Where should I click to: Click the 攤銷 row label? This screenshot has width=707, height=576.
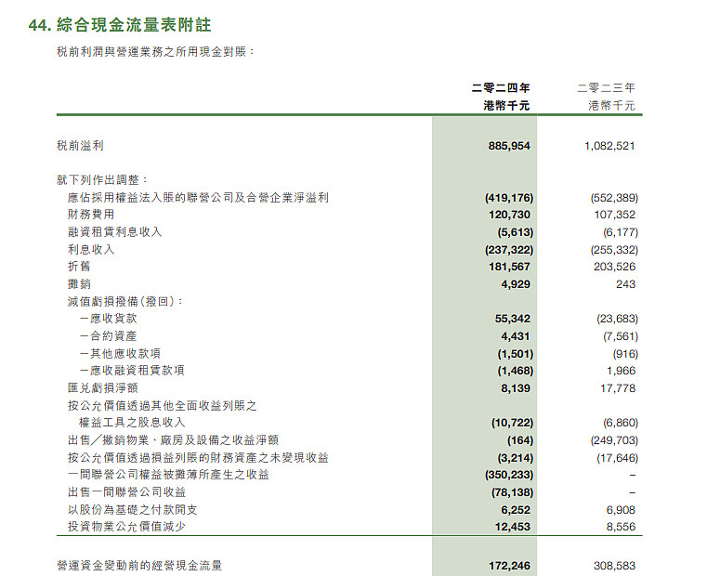click(79, 284)
